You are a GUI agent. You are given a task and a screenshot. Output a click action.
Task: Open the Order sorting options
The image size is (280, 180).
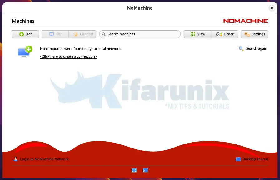click(225, 34)
